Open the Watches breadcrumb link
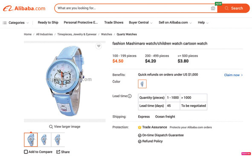Screen dimensions: 252x156 tap(107, 34)
